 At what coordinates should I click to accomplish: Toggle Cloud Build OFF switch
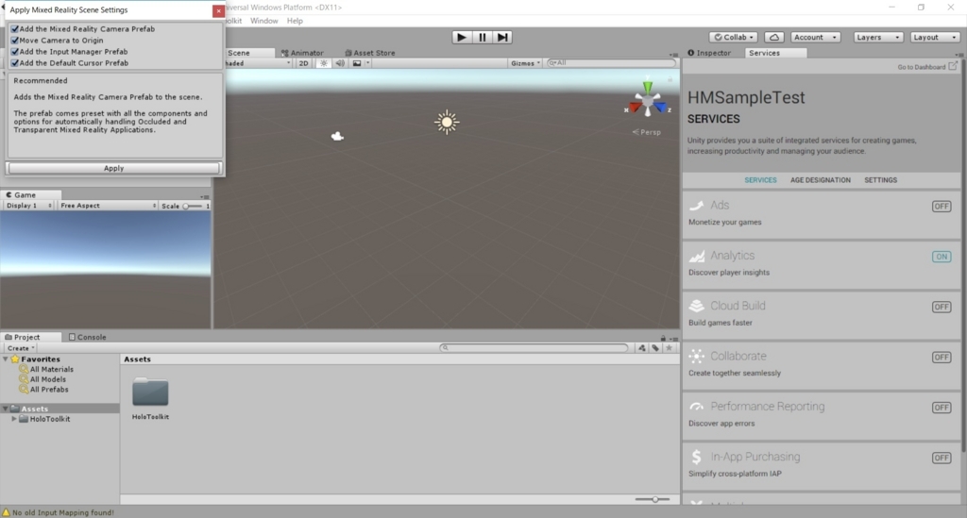[942, 307]
